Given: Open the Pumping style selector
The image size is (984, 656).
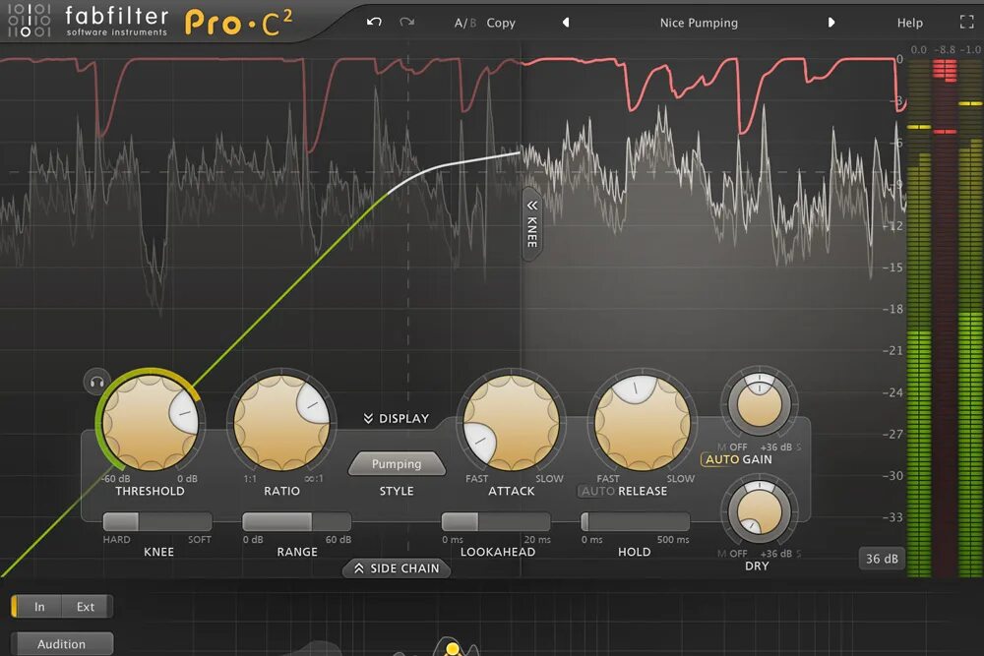Looking at the screenshot, I should point(397,464).
